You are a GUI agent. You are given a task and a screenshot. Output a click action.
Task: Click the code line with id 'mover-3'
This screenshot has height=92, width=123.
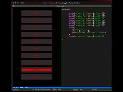tap(87, 18)
